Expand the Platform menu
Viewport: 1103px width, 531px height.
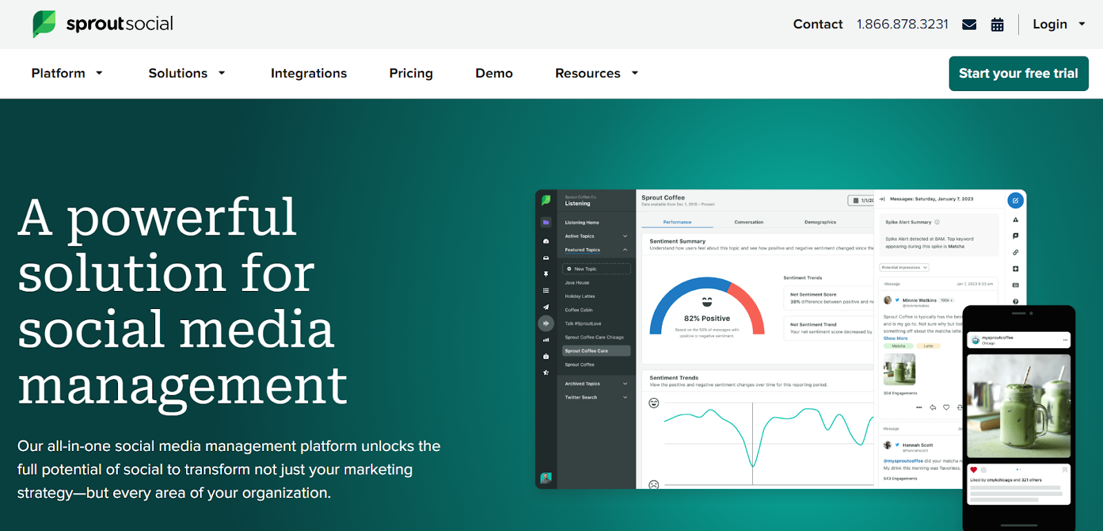(x=67, y=73)
